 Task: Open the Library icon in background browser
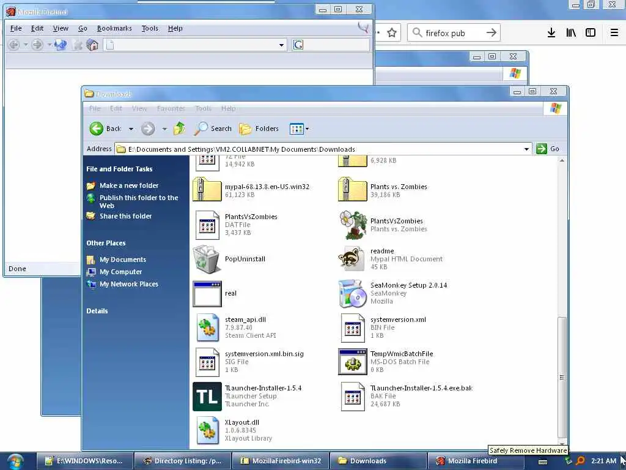click(x=571, y=33)
